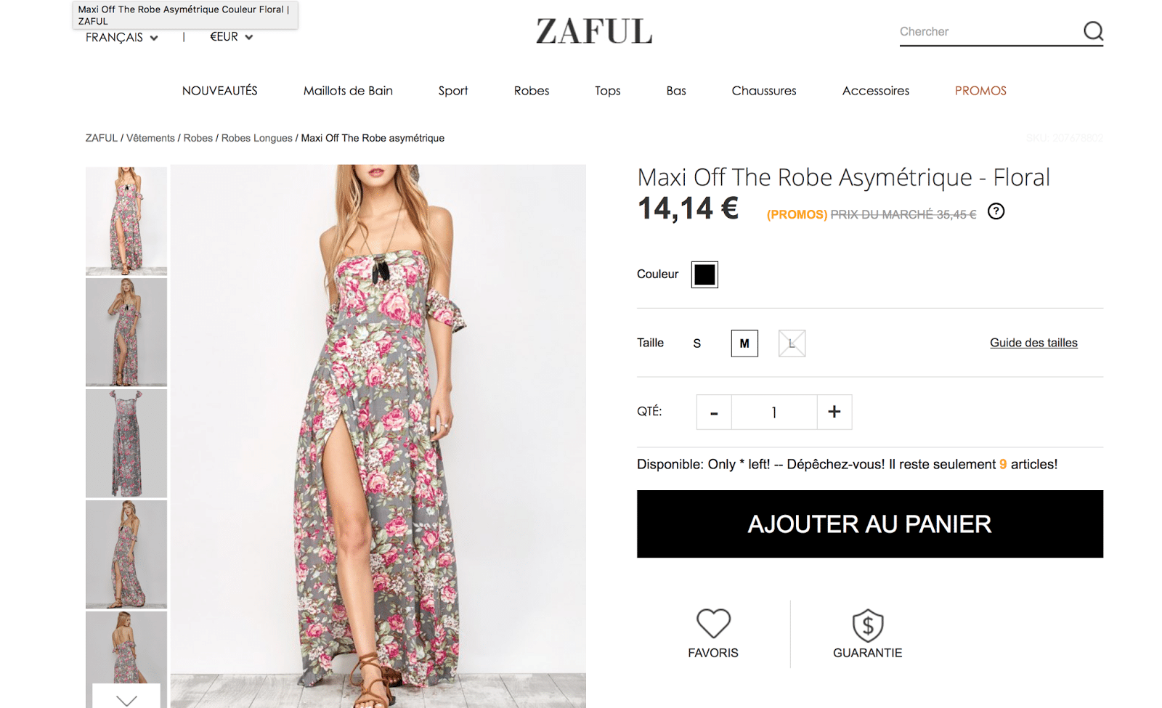Open the Français language dropdown
Viewport: 1162px width, 708px height.
click(x=121, y=38)
